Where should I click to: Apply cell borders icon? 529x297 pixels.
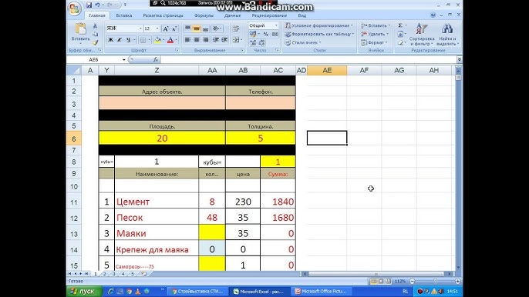(143, 40)
